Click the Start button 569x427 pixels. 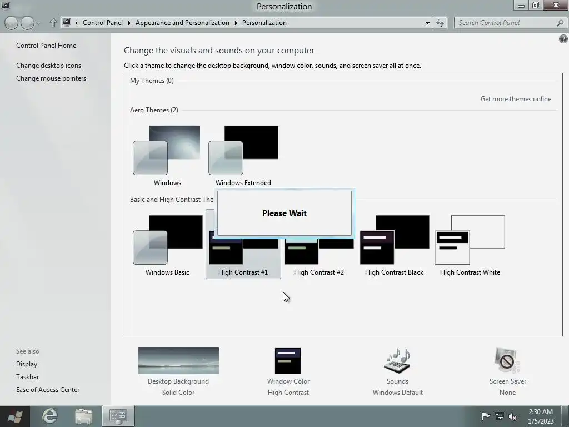coord(14,416)
